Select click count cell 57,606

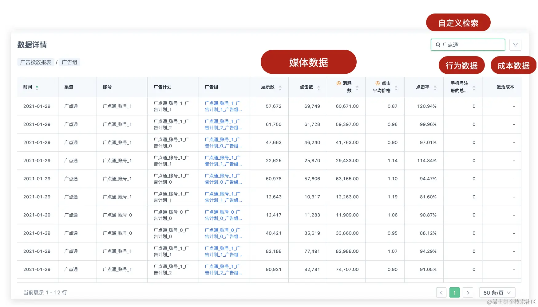(312, 179)
